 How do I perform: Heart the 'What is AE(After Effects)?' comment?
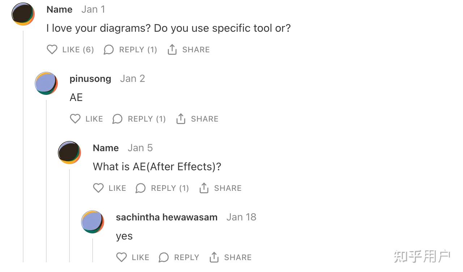coord(98,188)
